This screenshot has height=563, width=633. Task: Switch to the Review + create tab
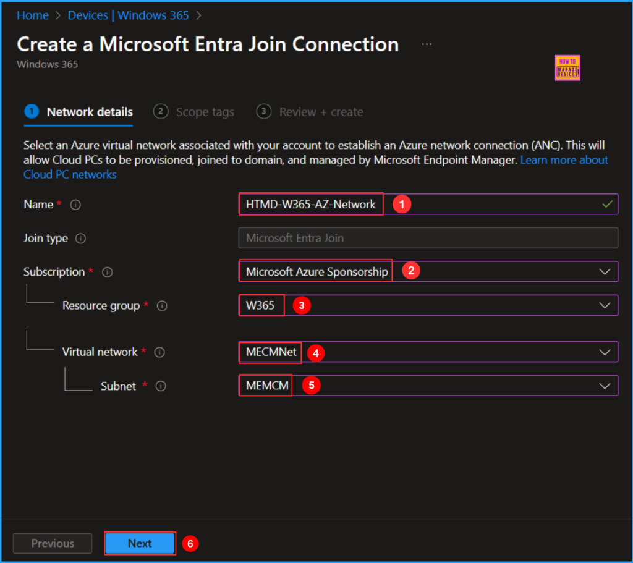click(x=310, y=112)
